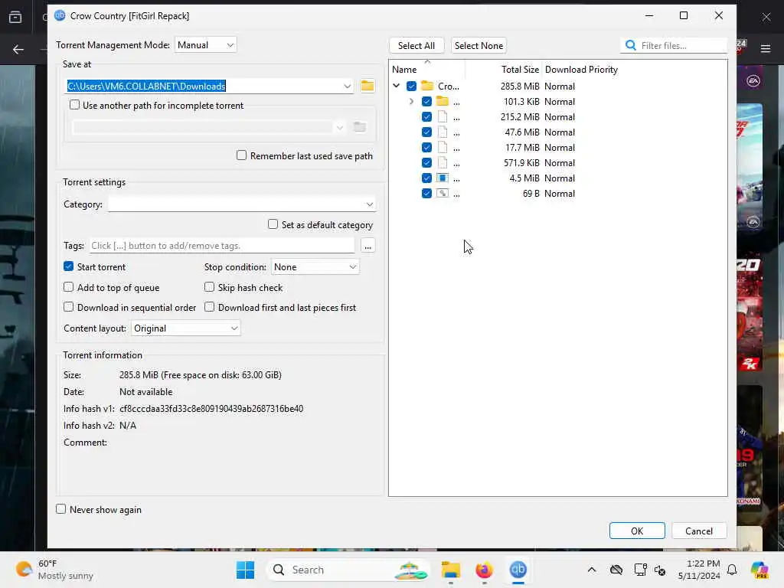Click the file icon in the 69 B row

(x=443, y=194)
